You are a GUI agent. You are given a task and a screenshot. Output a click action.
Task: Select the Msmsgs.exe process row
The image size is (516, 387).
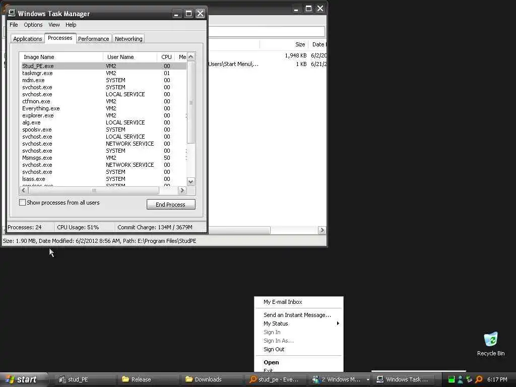coord(104,158)
